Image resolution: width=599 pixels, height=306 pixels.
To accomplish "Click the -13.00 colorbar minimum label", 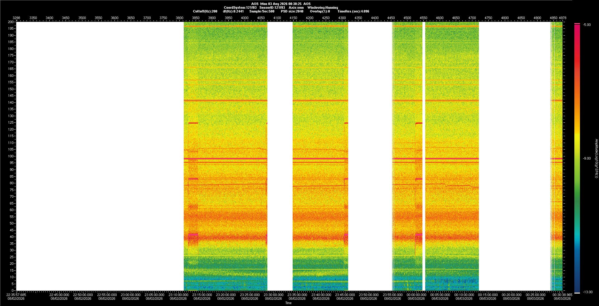I will pos(587,292).
